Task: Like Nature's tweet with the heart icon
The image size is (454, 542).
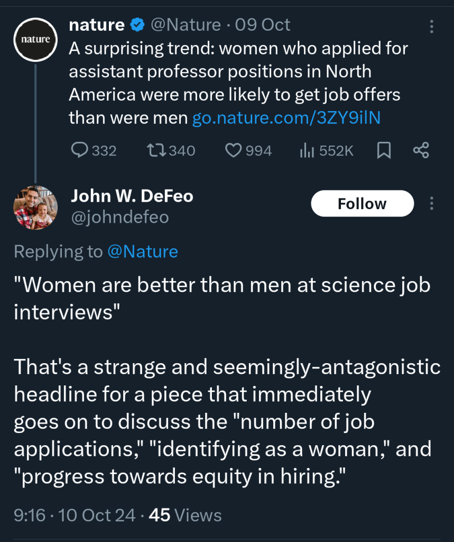Action: pos(233,151)
